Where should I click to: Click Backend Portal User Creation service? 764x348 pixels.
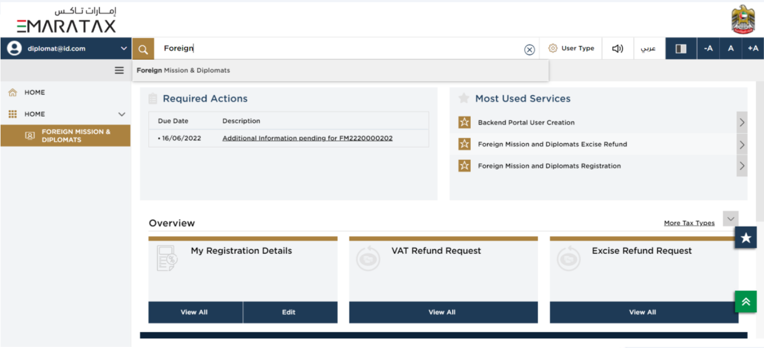tap(526, 123)
